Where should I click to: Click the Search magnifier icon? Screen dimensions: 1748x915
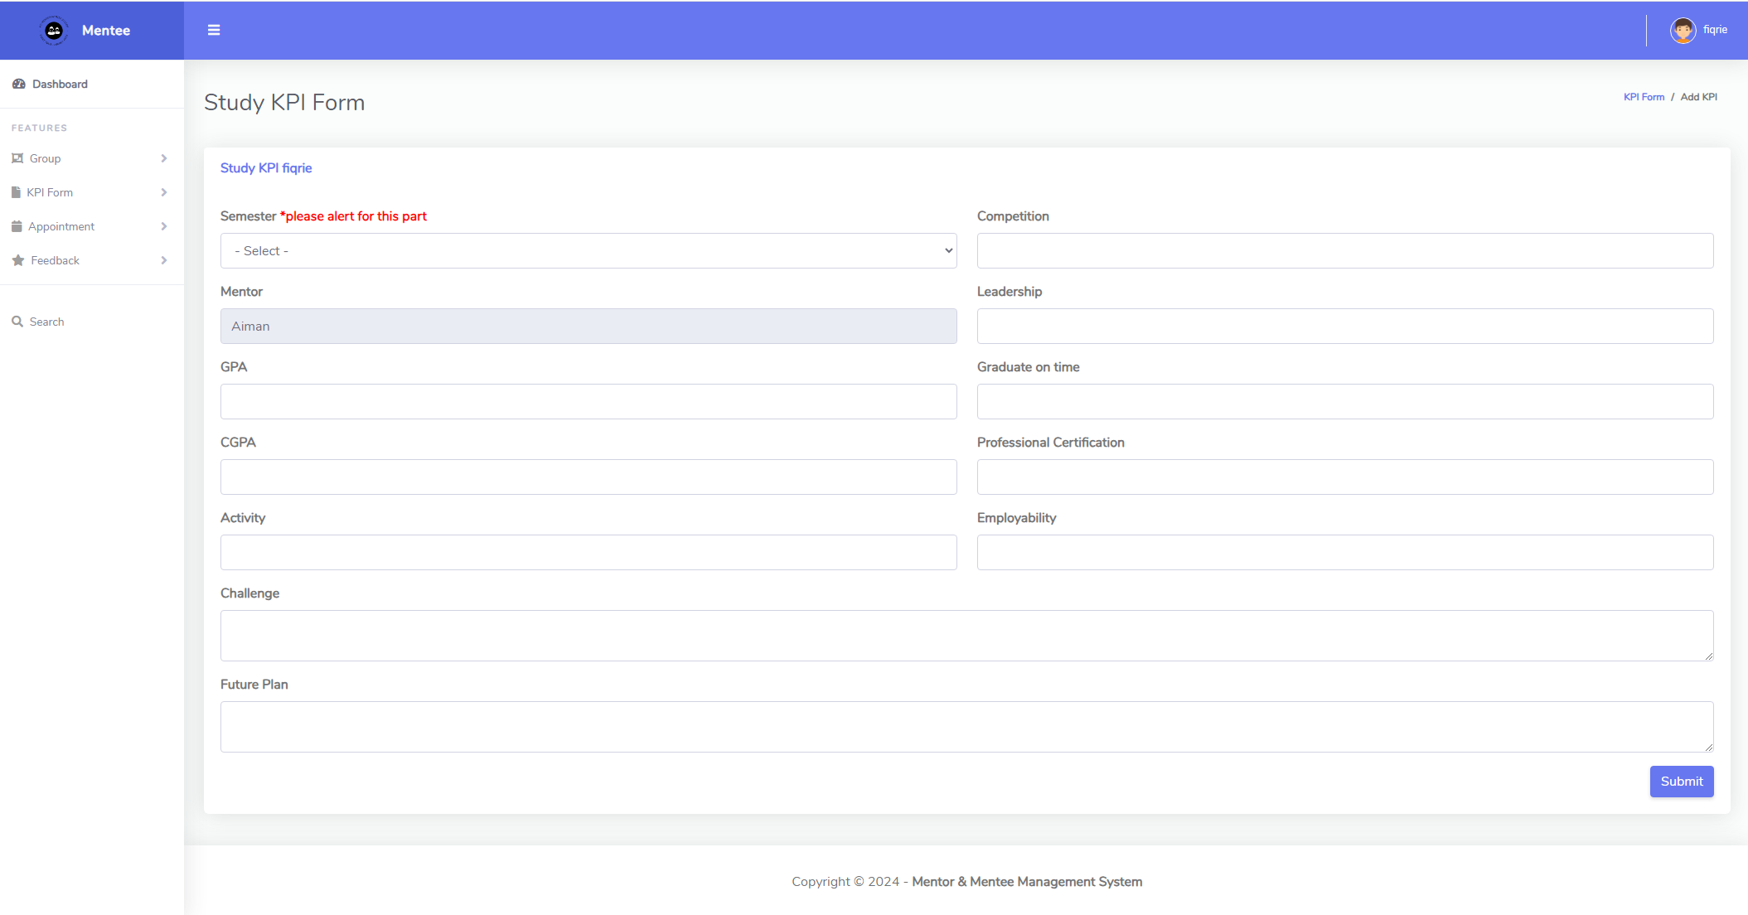17,322
